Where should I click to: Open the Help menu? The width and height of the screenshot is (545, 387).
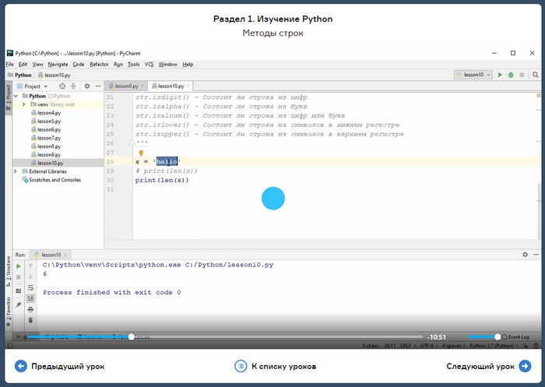point(188,65)
